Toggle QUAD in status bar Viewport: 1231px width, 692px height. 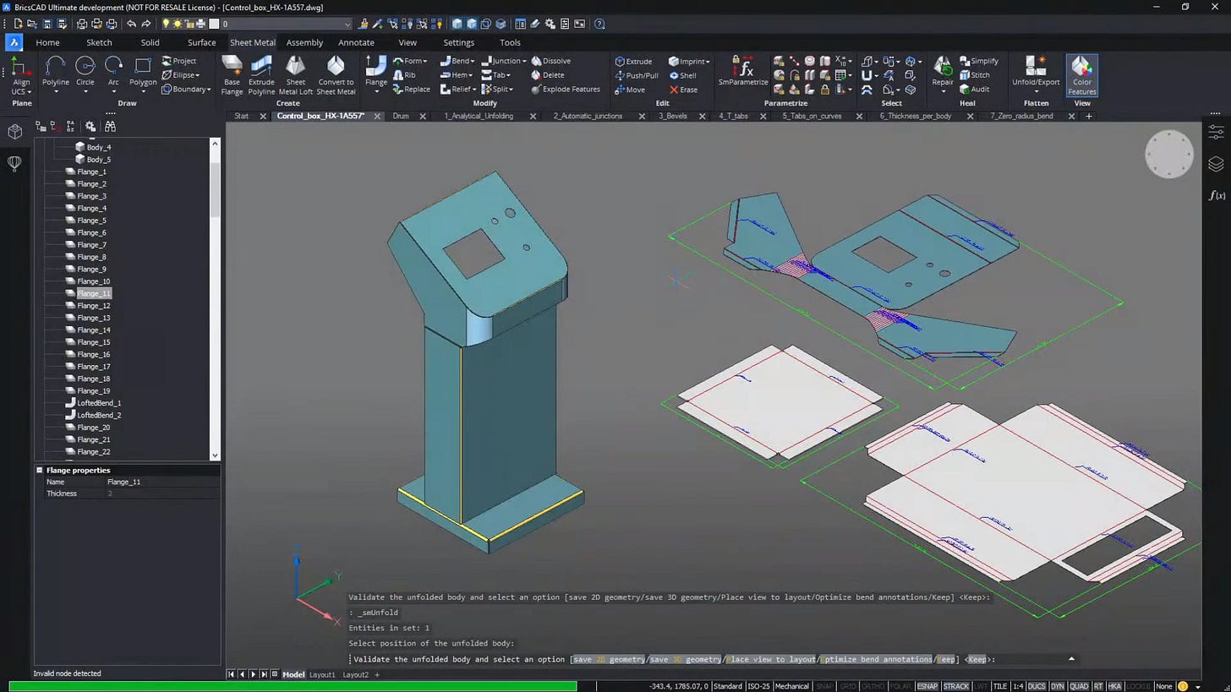(x=1079, y=686)
